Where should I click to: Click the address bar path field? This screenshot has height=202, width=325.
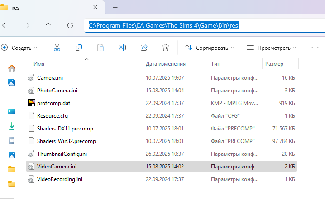[x=205, y=25]
